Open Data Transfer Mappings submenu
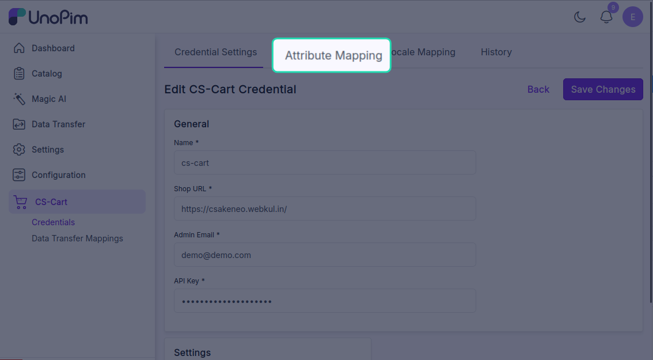 pyautogui.click(x=78, y=238)
